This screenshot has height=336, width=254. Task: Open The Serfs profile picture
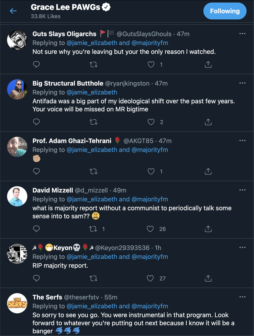point(17,303)
